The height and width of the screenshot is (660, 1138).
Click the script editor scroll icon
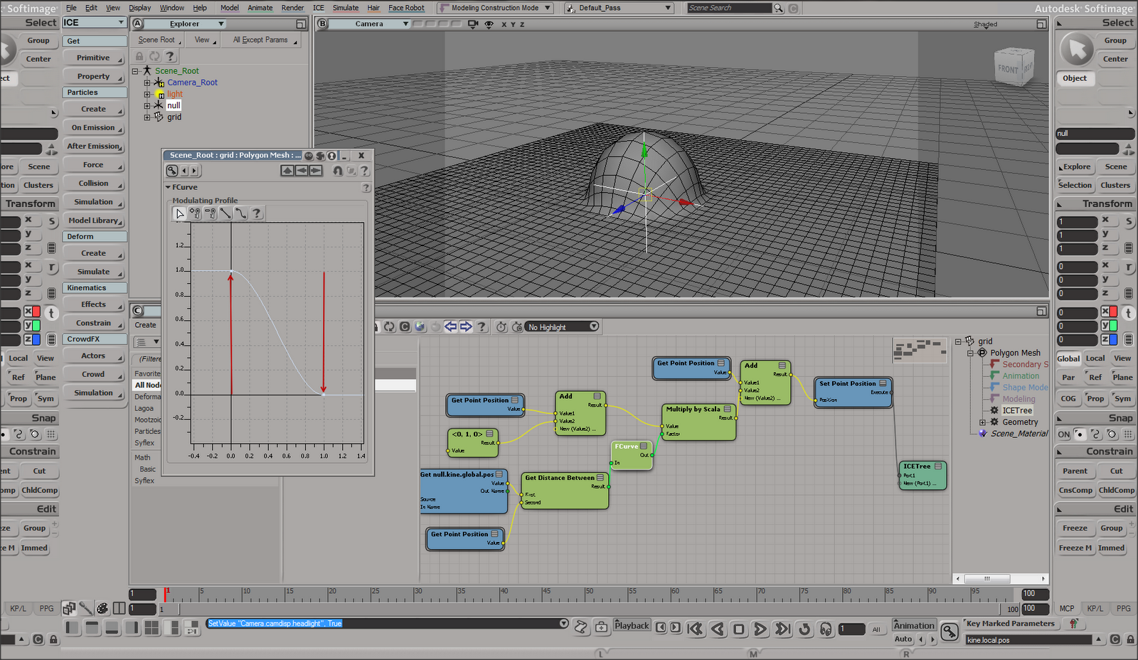coord(581,627)
